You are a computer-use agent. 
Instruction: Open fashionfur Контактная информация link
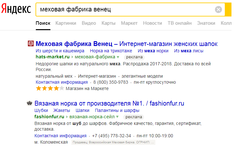pos(61,136)
